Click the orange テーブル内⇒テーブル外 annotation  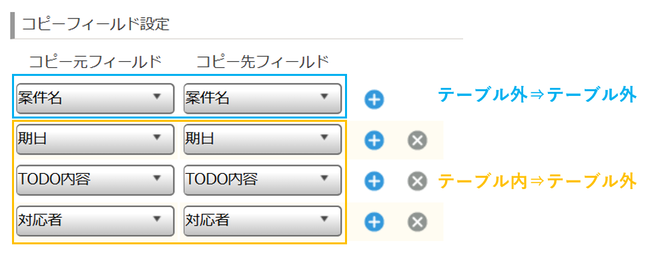coord(537,181)
